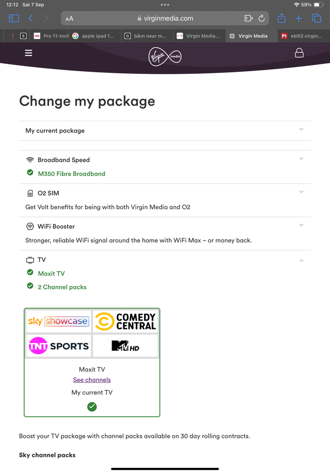Click the 2 Channel packs checkmark

[x=30, y=286]
